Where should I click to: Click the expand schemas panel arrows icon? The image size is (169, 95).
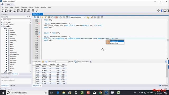click(x=29, y=17)
